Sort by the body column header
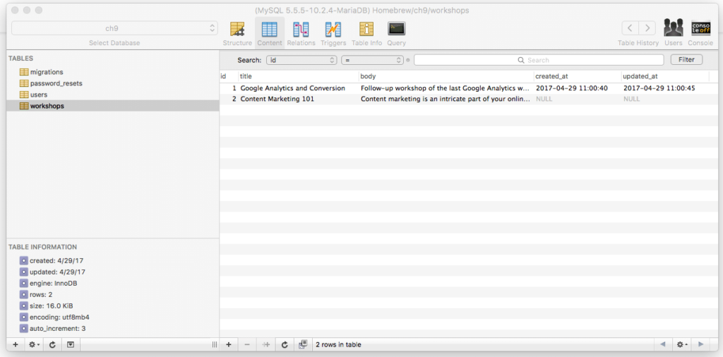723x357 pixels. (x=446, y=76)
